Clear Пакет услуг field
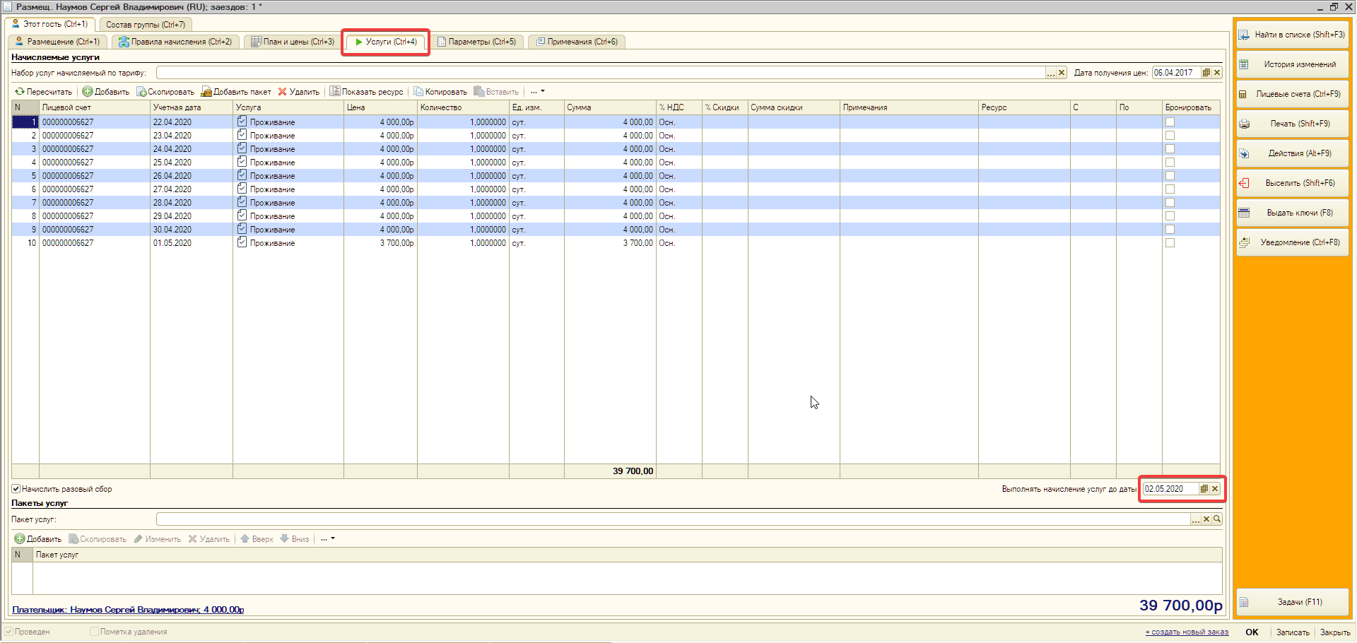 [1206, 519]
